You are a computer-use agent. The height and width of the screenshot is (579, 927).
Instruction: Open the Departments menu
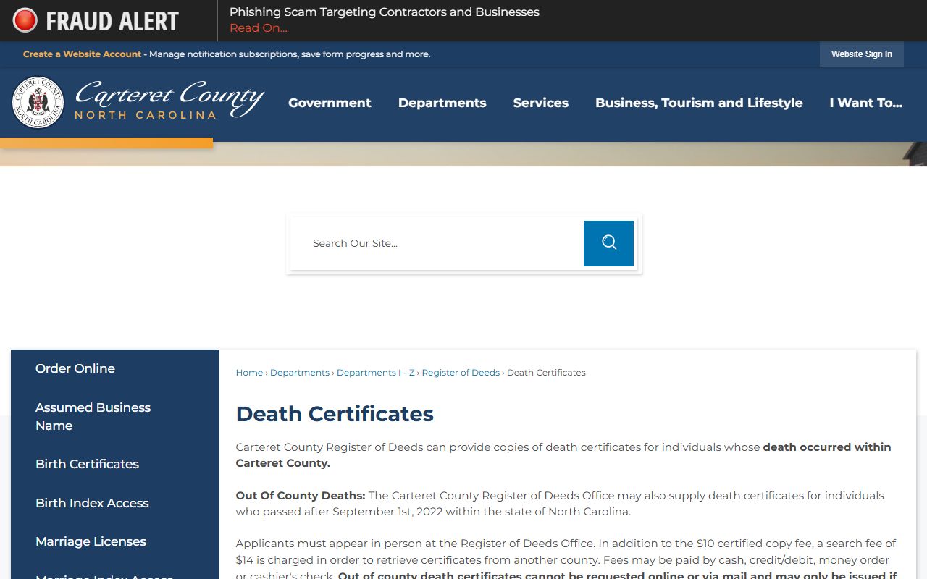pyautogui.click(x=442, y=103)
